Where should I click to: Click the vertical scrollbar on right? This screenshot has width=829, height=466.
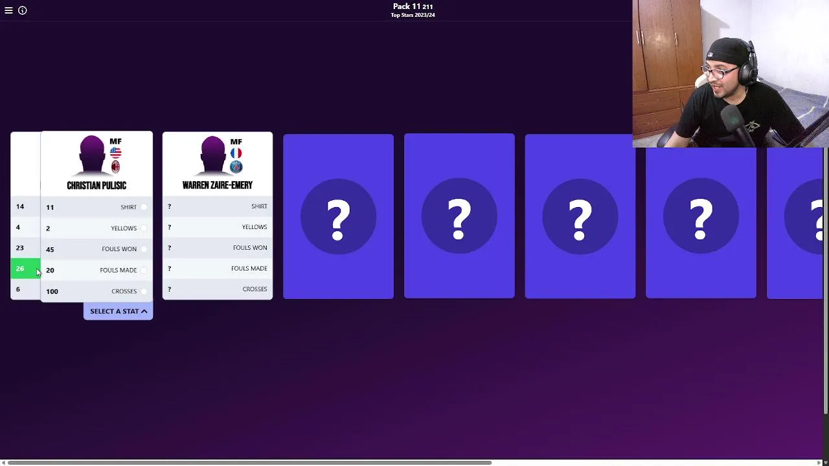tap(826, 282)
